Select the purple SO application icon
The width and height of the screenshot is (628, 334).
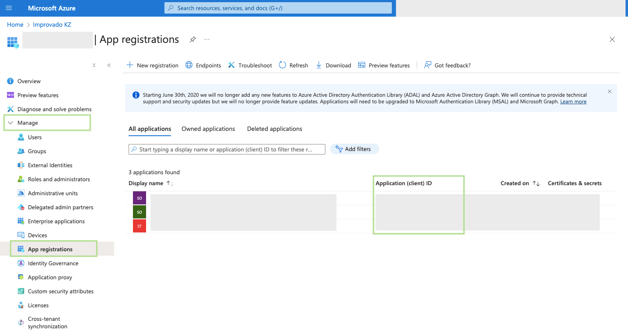click(x=140, y=198)
